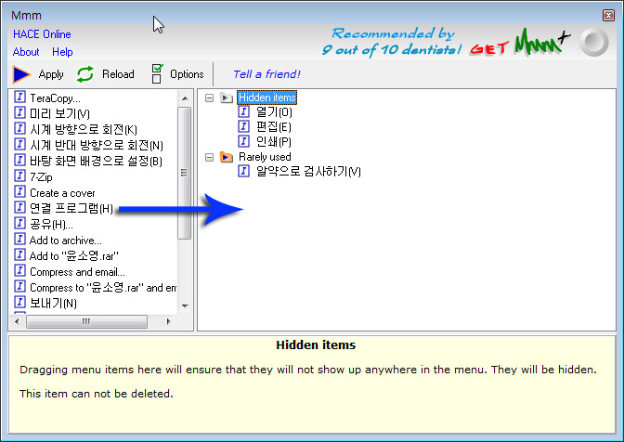
Task: Open the Help menu
Action: point(62,52)
